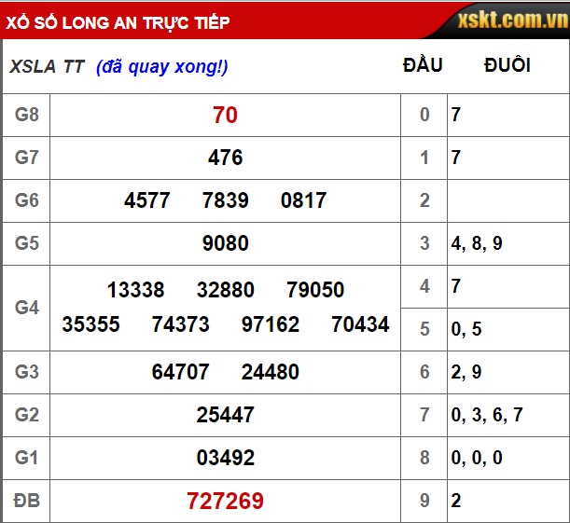
Task: Select the tail values "0, 3, 6, 7"
Action: 487,415
